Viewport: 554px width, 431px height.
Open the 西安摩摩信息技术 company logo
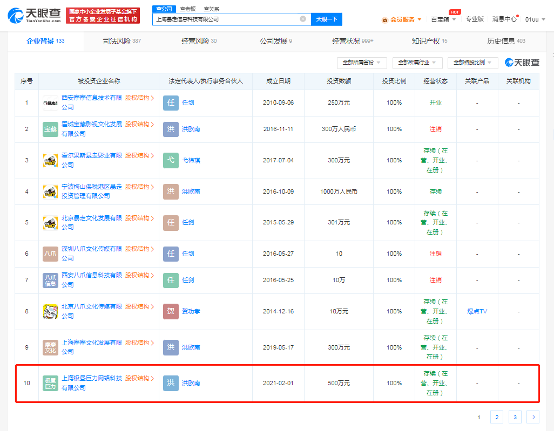click(x=50, y=102)
